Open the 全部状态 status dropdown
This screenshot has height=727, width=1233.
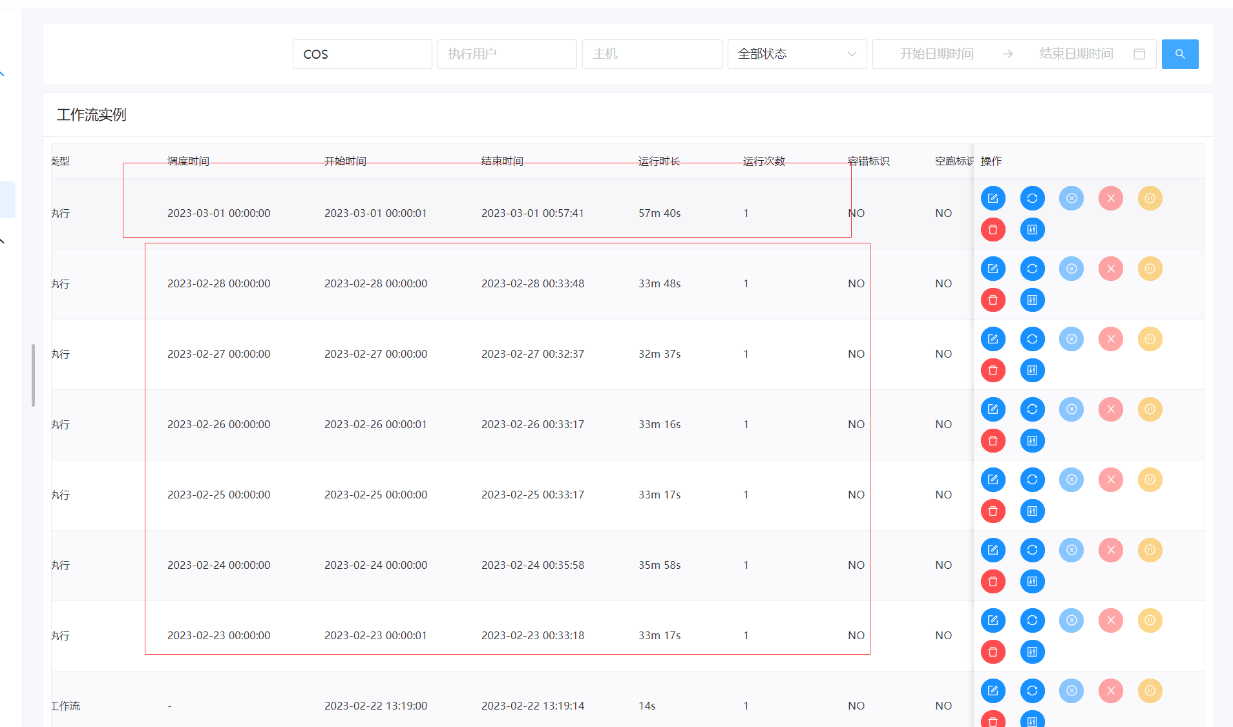[797, 54]
